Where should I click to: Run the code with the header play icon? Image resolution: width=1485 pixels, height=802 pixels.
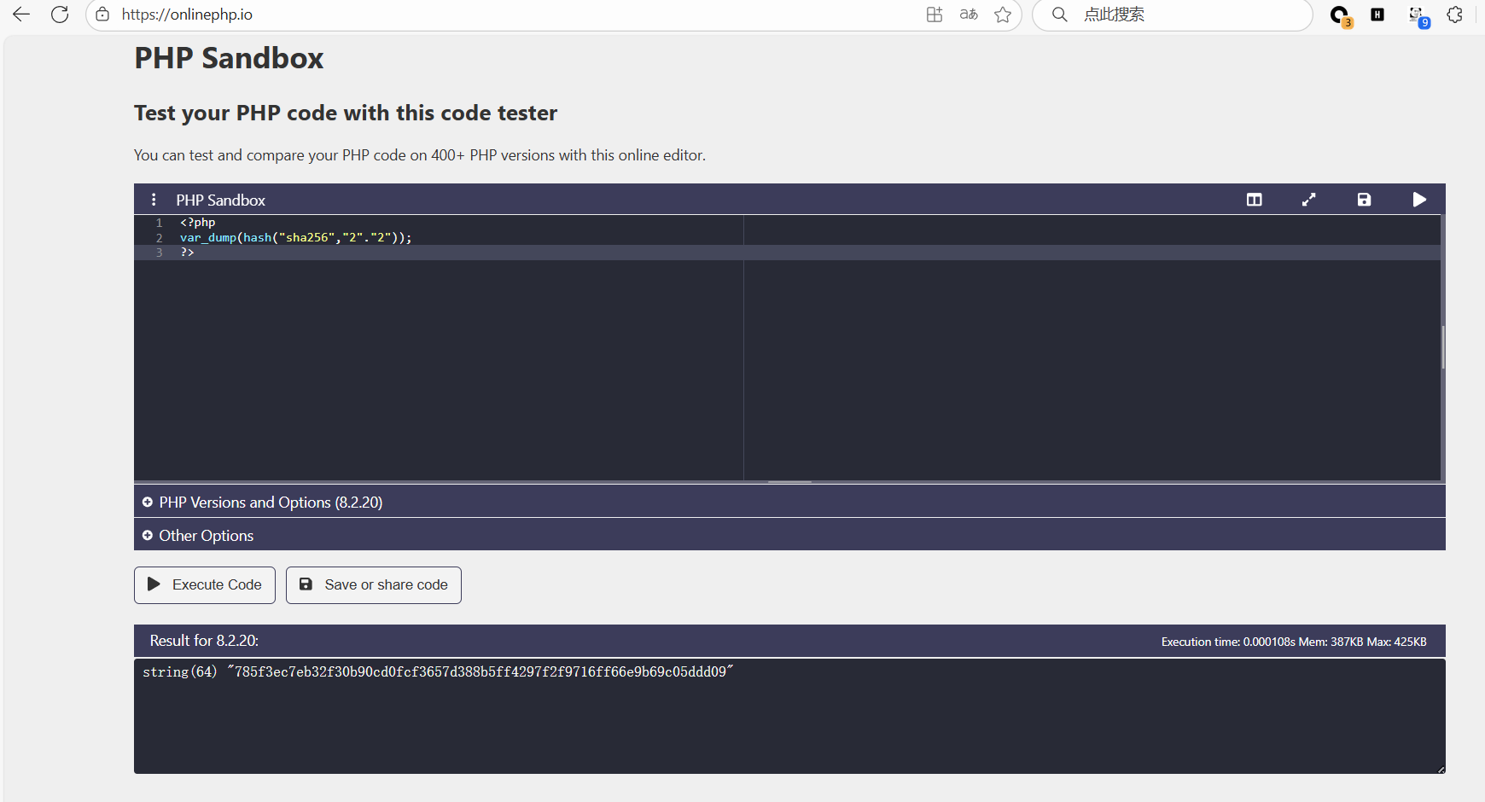click(x=1419, y=200)
